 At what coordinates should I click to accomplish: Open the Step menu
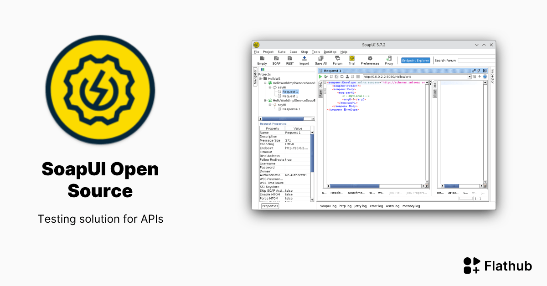(304, 52)
